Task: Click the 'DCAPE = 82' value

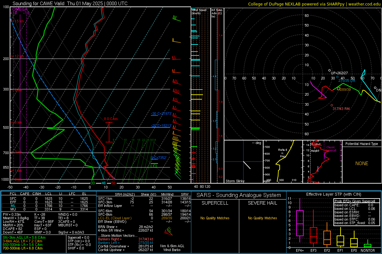Action: pyautogui.click(x=13, y=229)
